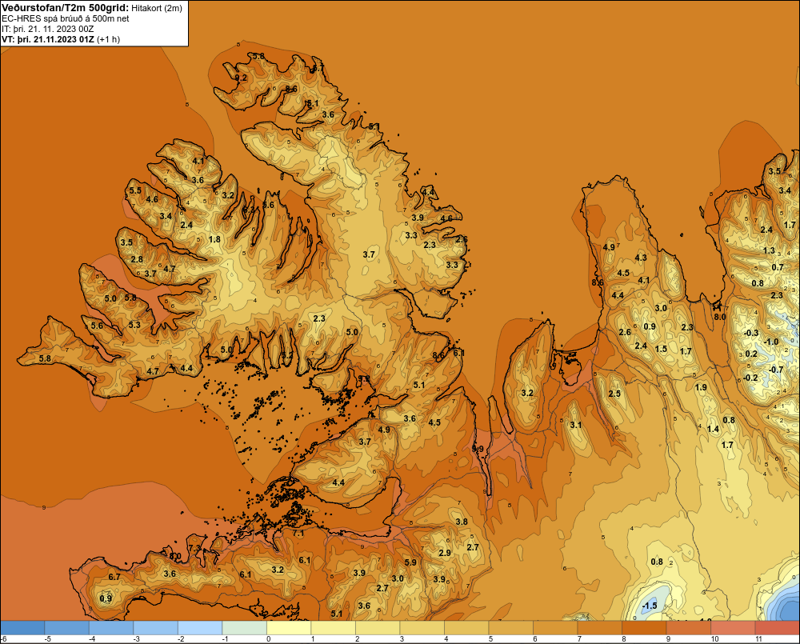This screenshot has width=800, height=644.
Task: Click the '-0.2' temperature value on the map
Action: (750, 378)
